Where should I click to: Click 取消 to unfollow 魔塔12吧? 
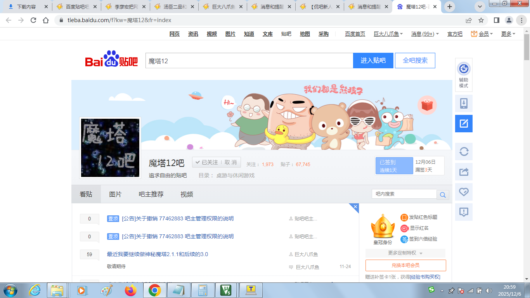[230, 163]
